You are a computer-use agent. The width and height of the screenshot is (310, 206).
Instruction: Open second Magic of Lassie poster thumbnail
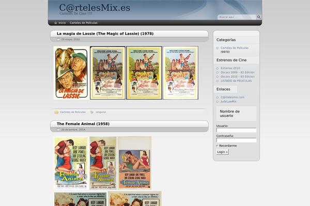pyautogui.click(x=108, y=73)
